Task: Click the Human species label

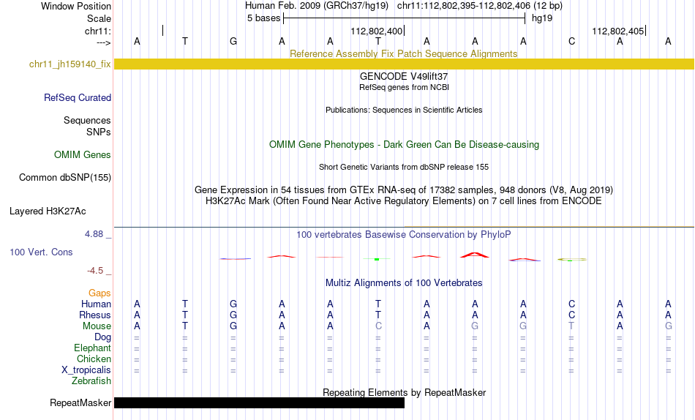Action: pyautogui.click(x=96, y=304)
